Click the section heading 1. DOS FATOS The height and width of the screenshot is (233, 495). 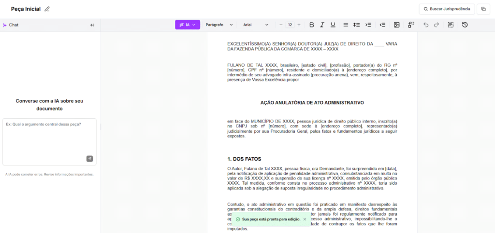tap(244, 159)
